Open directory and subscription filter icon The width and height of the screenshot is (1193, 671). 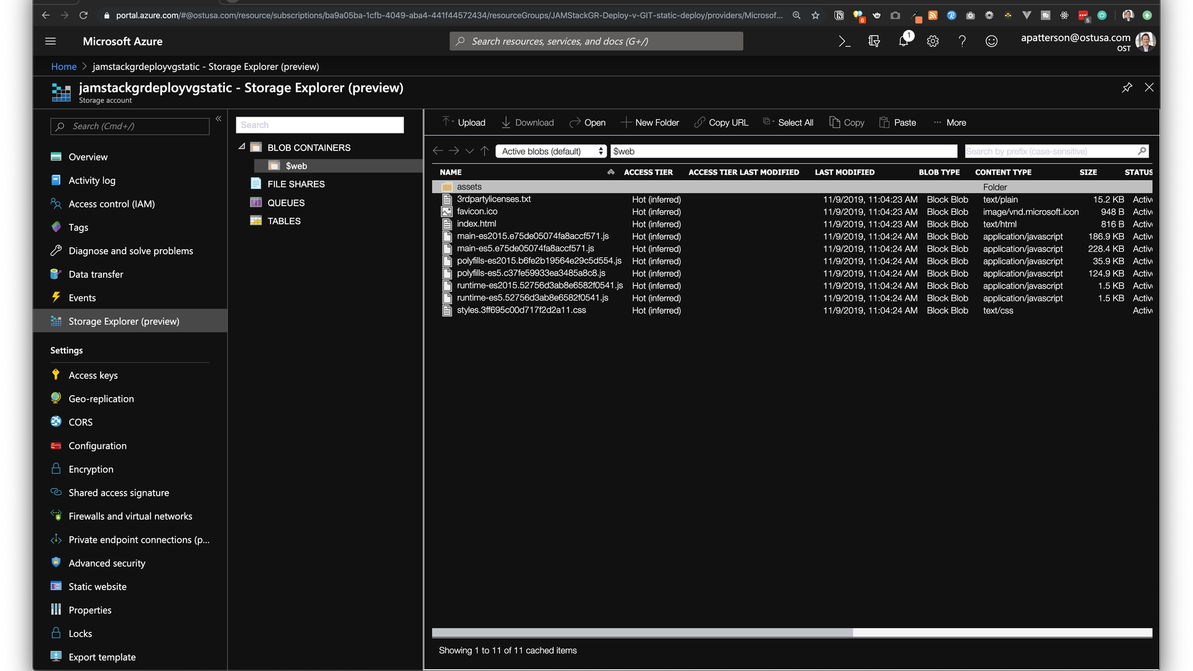point(874,42)
